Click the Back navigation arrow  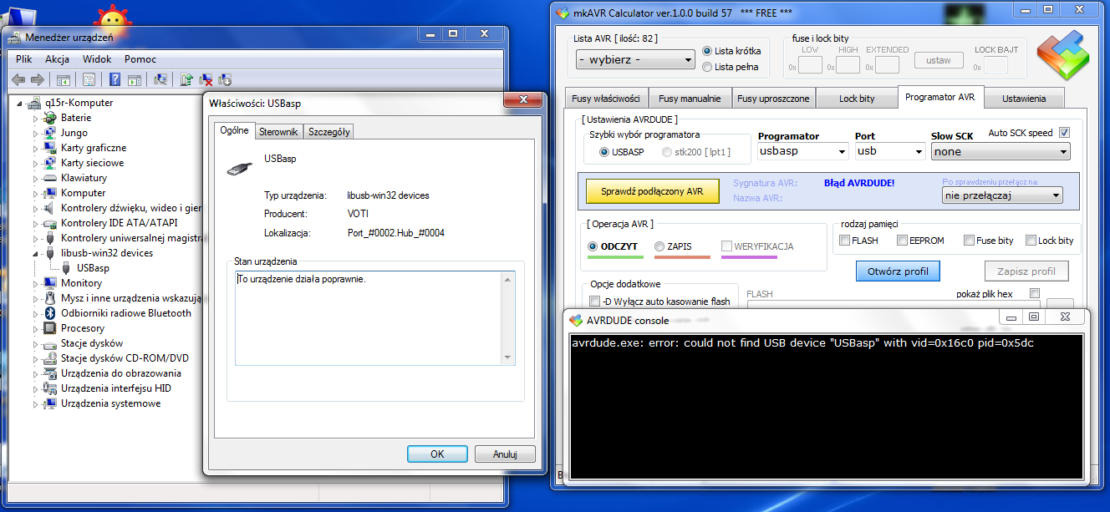[18, 79]
